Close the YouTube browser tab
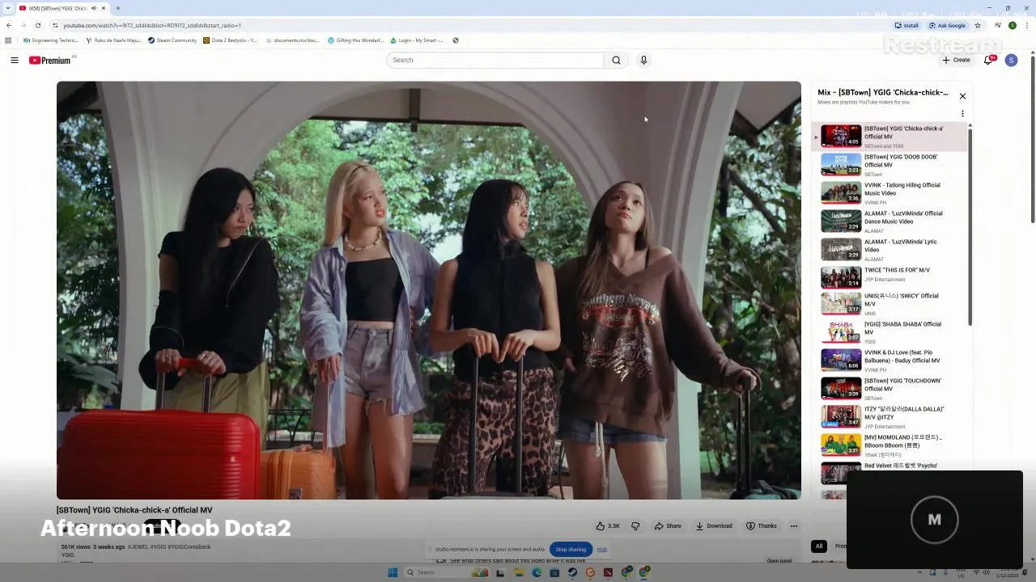 click(x=104, y=8)
